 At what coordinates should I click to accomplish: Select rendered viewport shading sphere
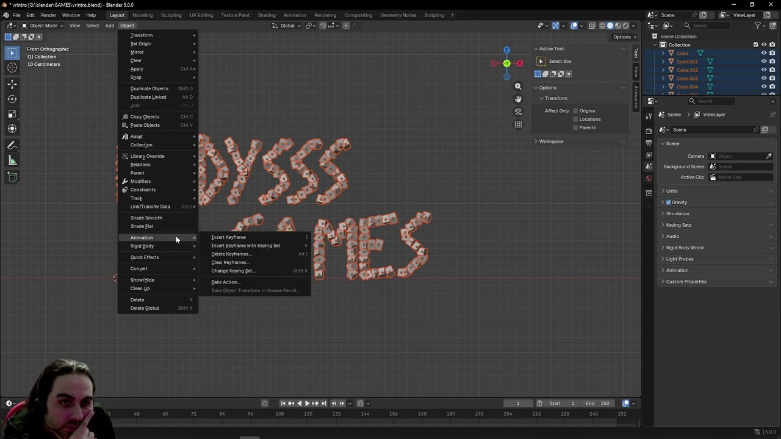pos(625,26)
